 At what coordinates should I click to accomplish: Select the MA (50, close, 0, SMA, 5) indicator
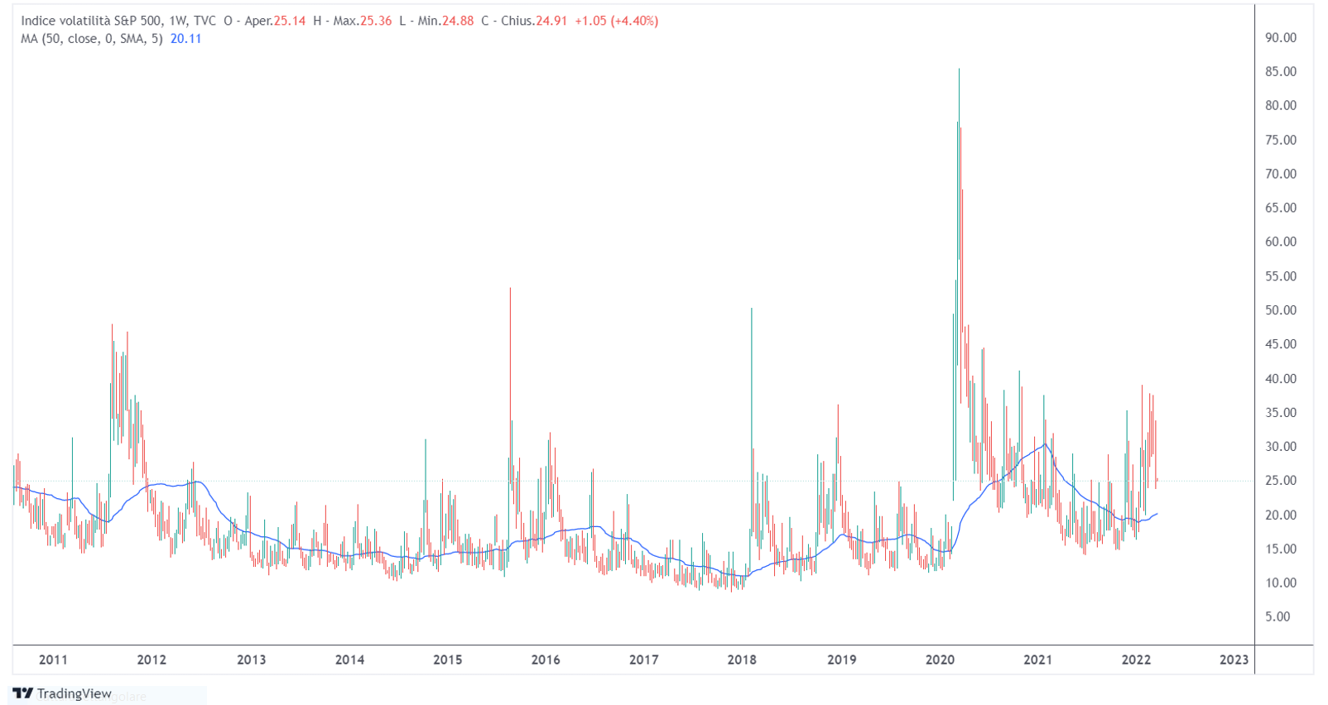tap(91, 39)
